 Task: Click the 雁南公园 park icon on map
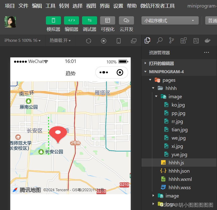click(29, 101)
